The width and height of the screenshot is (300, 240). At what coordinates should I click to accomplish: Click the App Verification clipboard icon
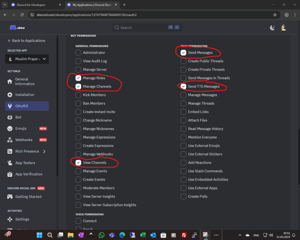10,174
